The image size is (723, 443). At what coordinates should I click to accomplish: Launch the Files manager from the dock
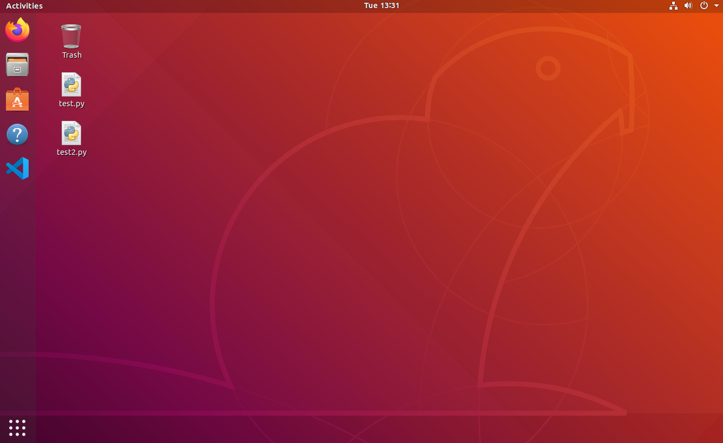(x=18, y=65)
